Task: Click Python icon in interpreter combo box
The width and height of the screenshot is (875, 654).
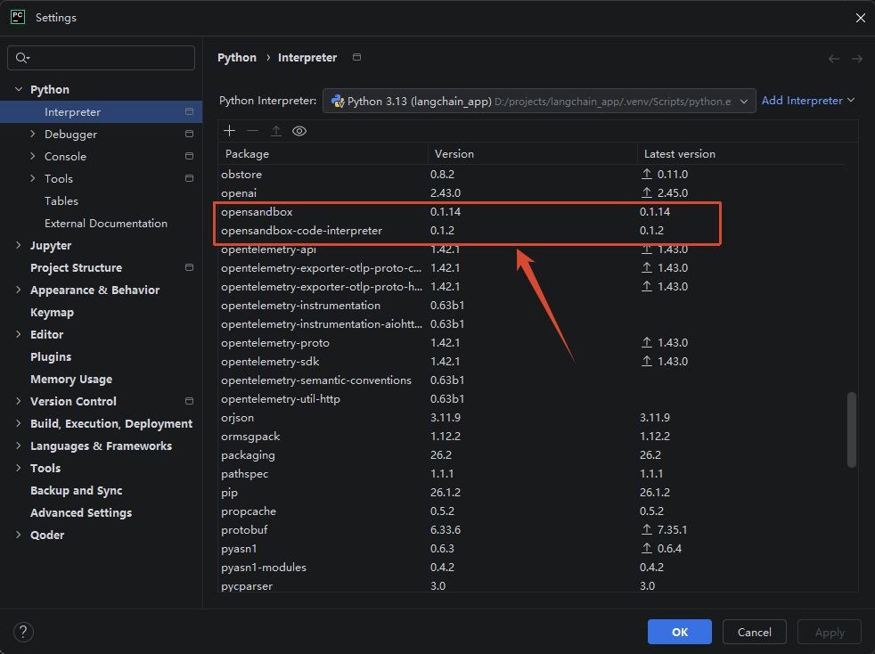Action: [x=338, y=101]
